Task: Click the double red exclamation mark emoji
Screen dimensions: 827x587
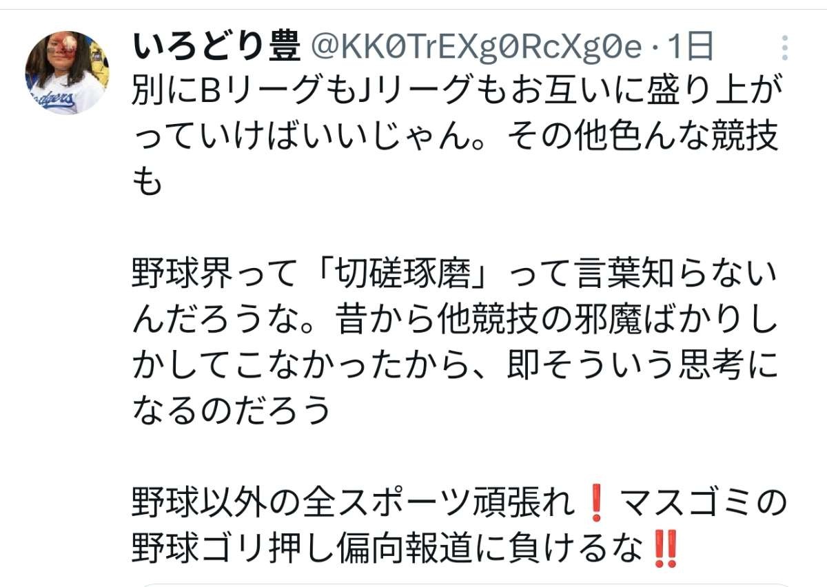Action: [667, 550]
